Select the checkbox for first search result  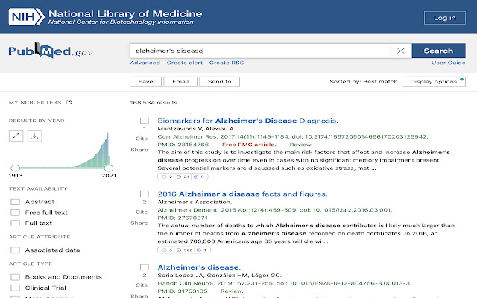[x=145, y=121]
